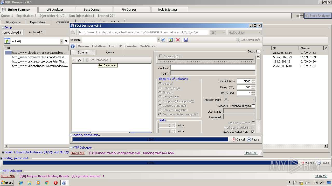Cancel the main window analyzer loading

[x=308, y=163]
